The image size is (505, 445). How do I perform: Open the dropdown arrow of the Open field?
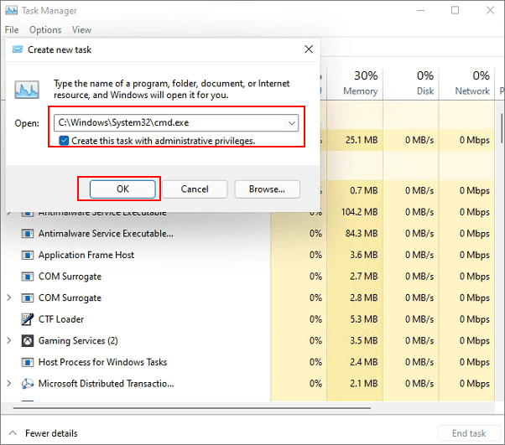pyautogui.click(x=291, y=123)
